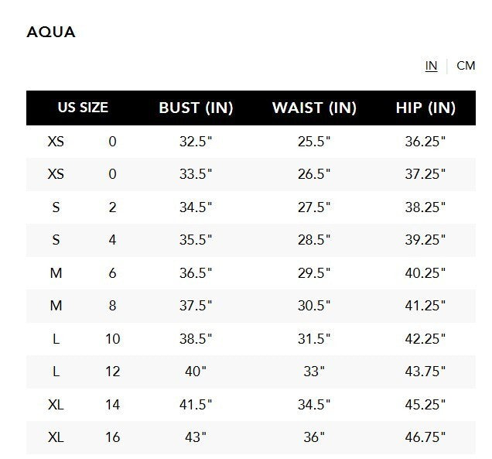Click the 32.5" bust measurement

(196, 142)
